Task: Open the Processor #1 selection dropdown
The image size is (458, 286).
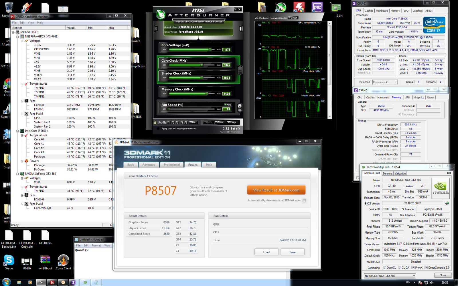Action: pyautogui.click(x=385, y=82)
